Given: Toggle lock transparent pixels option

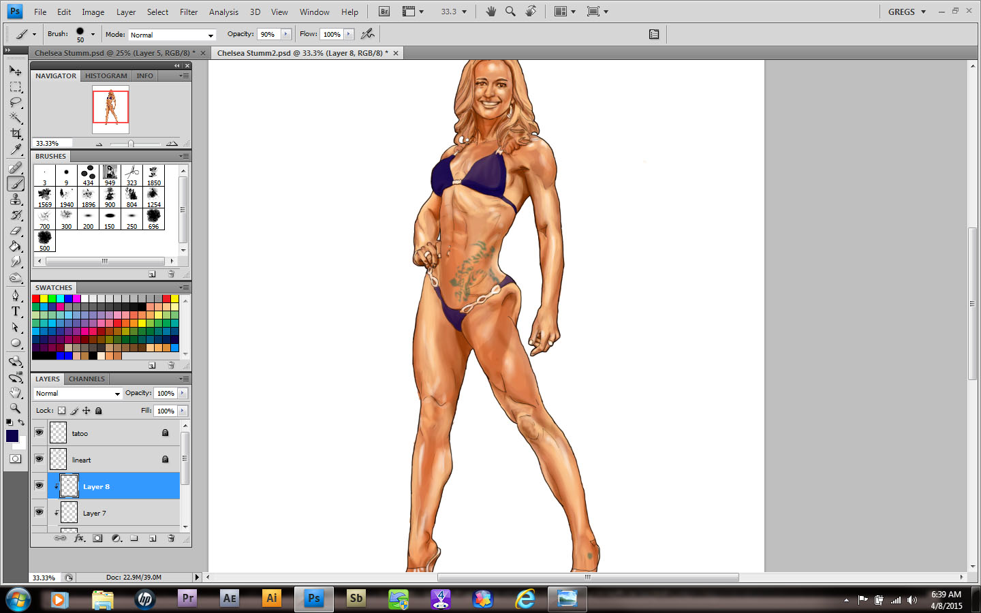Looking at the screenshot, I should point(62,411).
